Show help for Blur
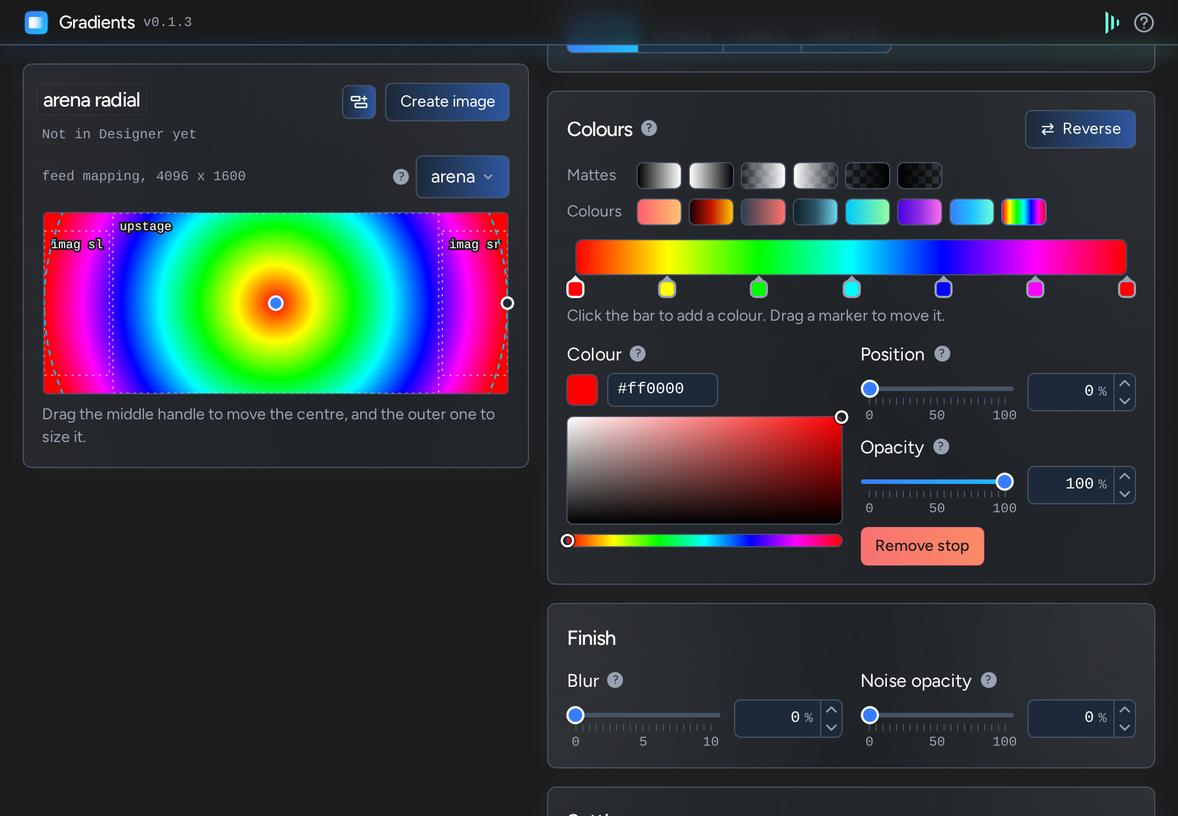 click(x=615, y=680)
